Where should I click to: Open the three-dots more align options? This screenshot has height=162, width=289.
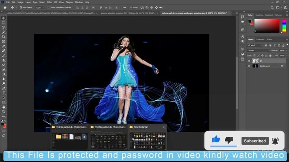click(124, 8)
